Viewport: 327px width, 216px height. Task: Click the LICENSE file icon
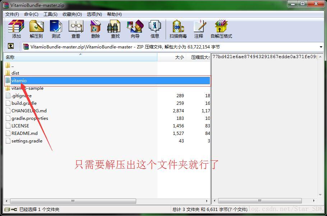[8, 126]
